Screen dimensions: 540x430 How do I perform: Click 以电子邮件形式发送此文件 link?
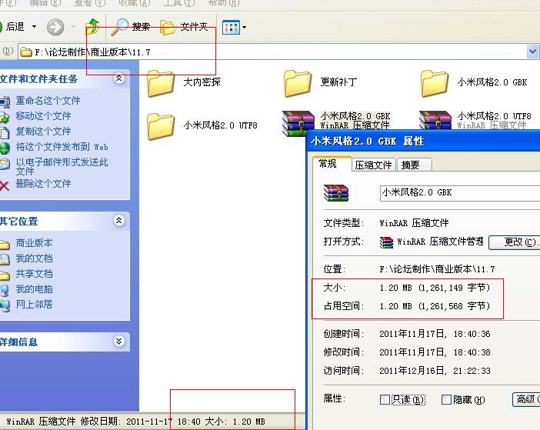click(x=62, y=167)
